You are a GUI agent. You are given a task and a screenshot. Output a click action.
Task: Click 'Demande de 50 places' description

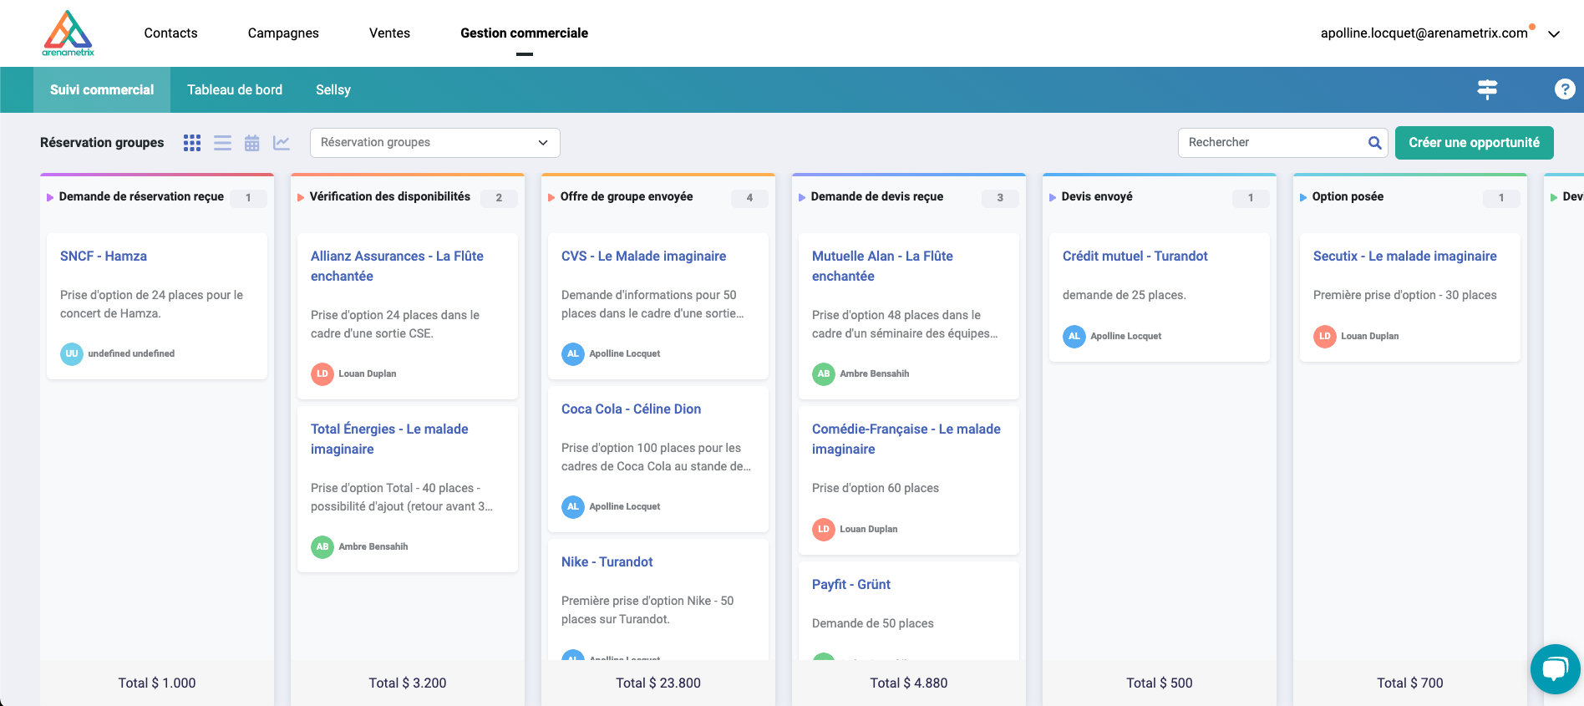pos(873,623)
